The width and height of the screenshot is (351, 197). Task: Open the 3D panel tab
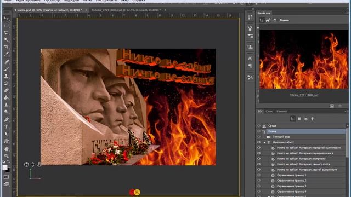pyautogui.click(x=259, y=111)
